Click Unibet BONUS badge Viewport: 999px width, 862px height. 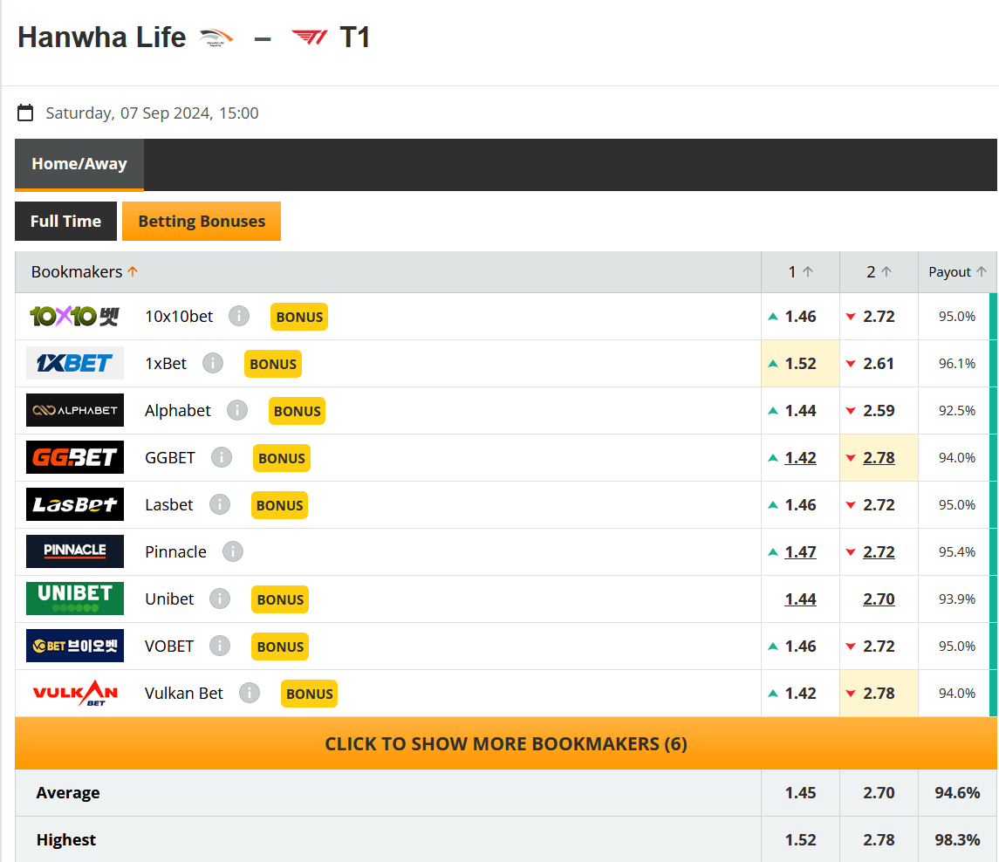click(x=280, y=599)
